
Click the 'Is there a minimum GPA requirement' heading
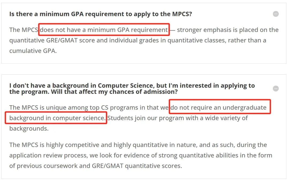point(101,14)
